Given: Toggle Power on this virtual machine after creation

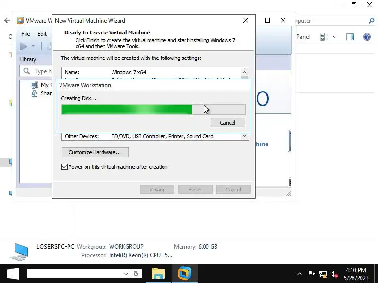Looking at the screenshot, I should pyautogui.click(x=64, y=167).
